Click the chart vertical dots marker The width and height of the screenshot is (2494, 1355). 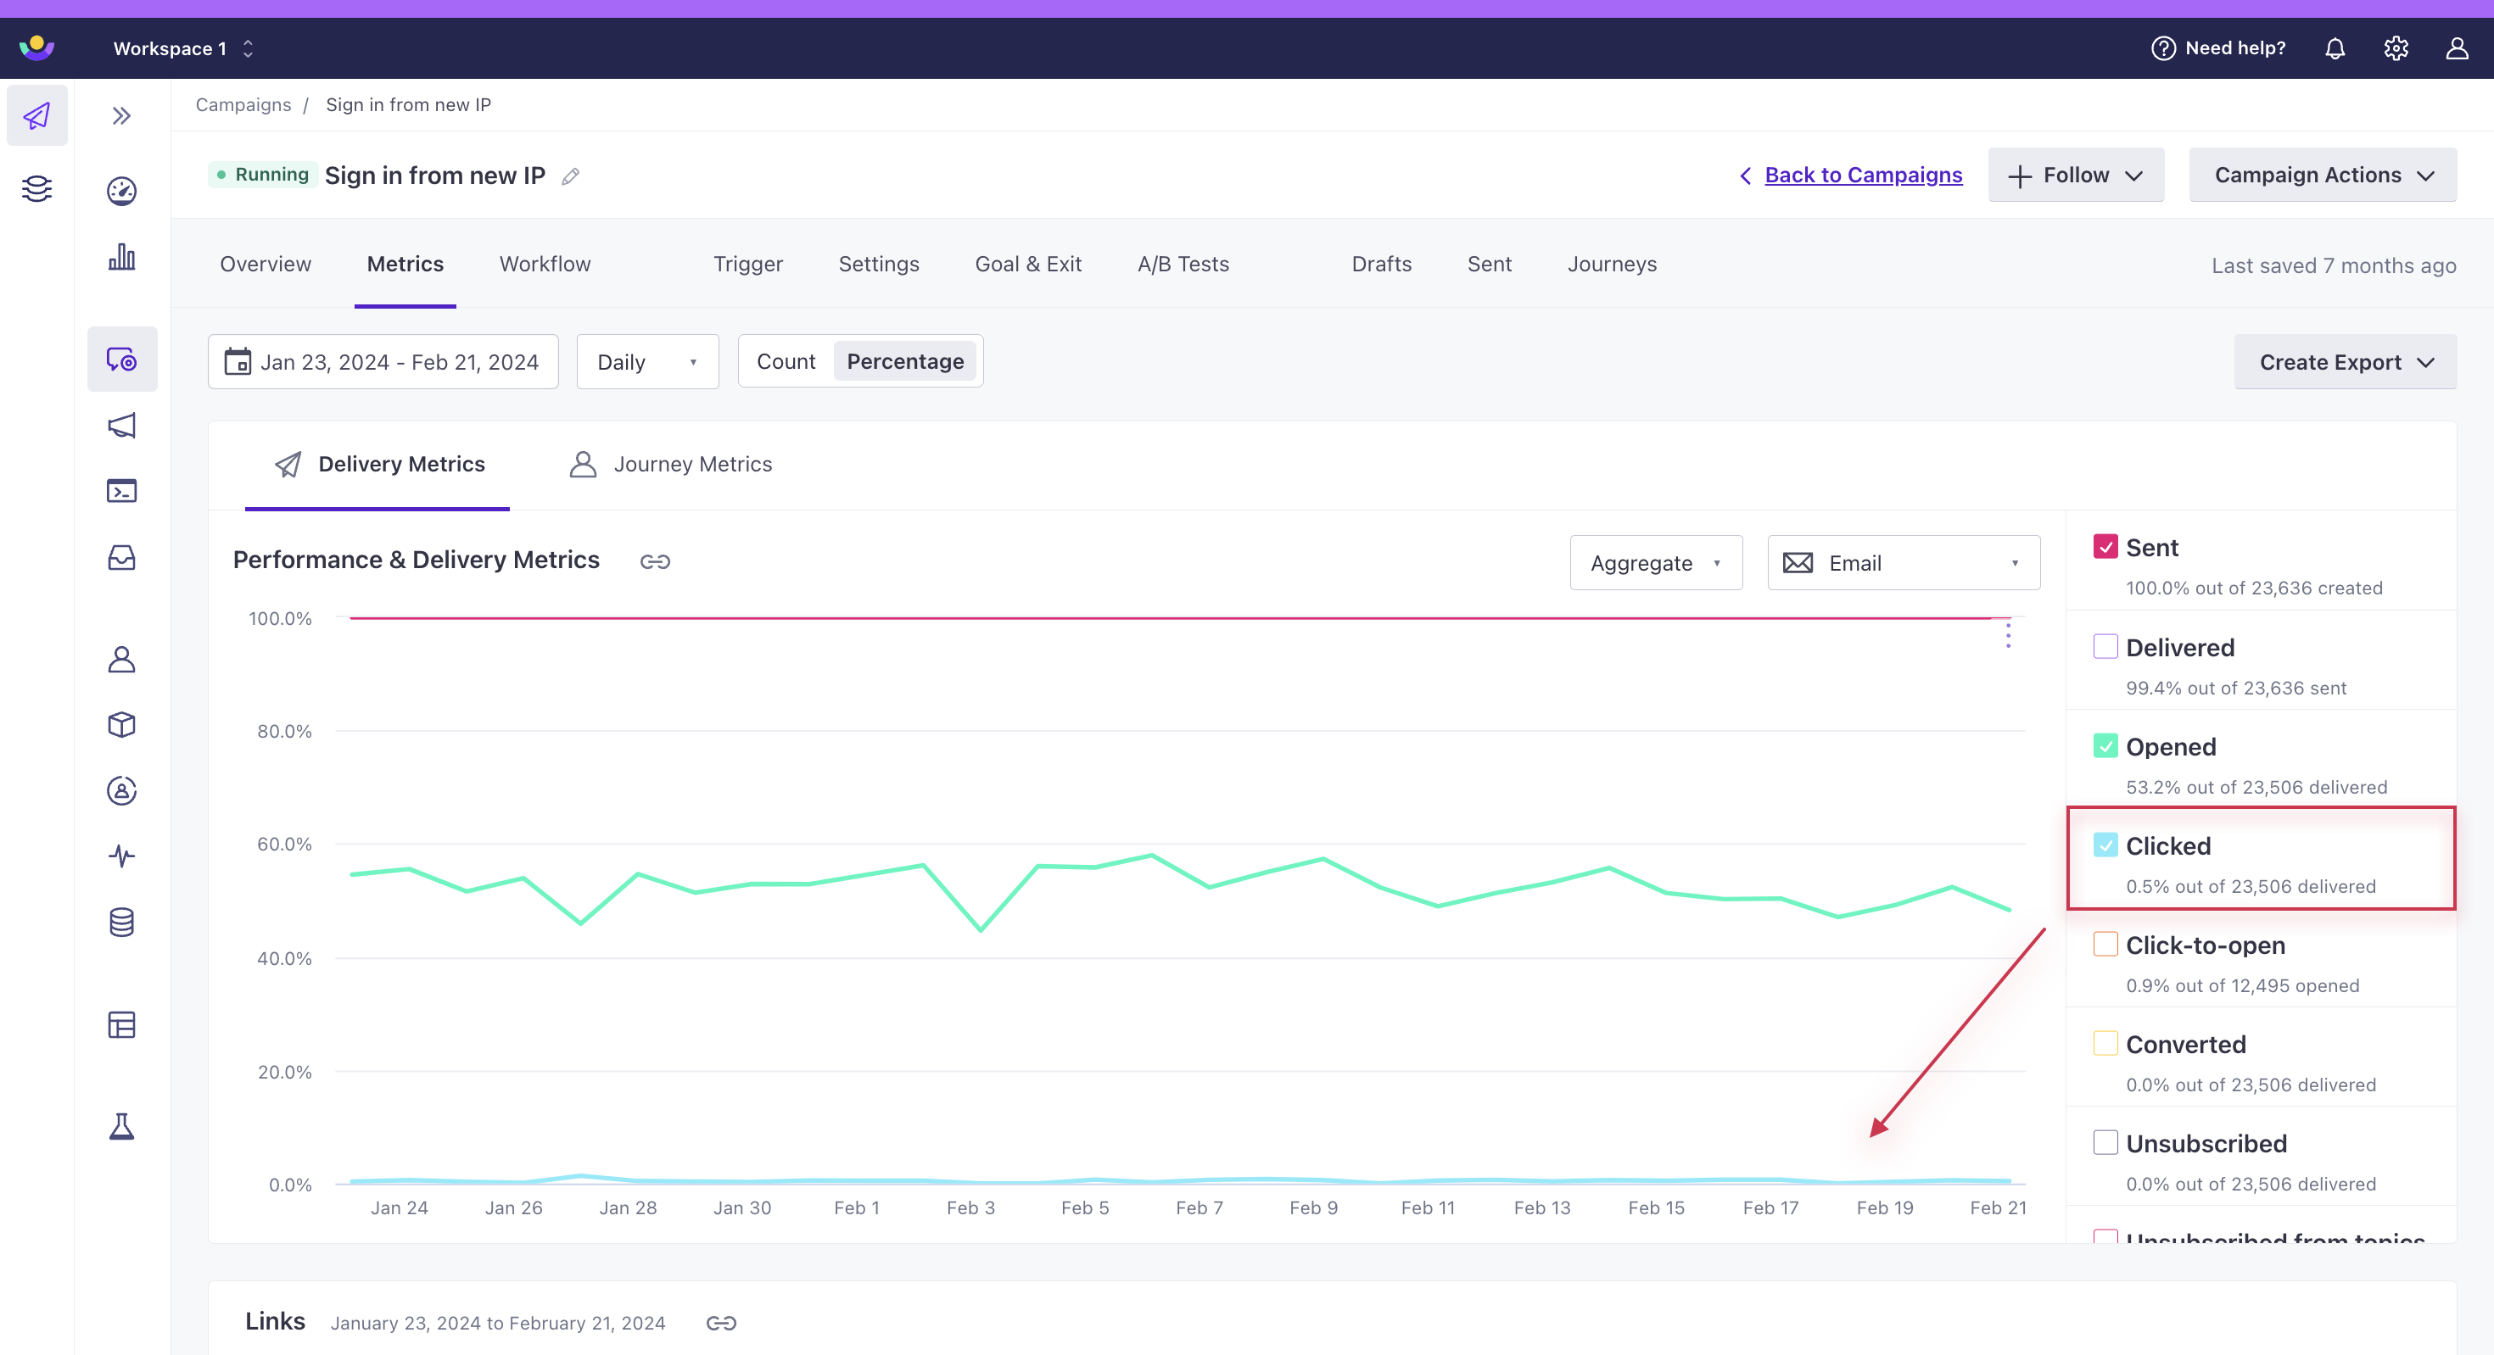(2008, 635)
